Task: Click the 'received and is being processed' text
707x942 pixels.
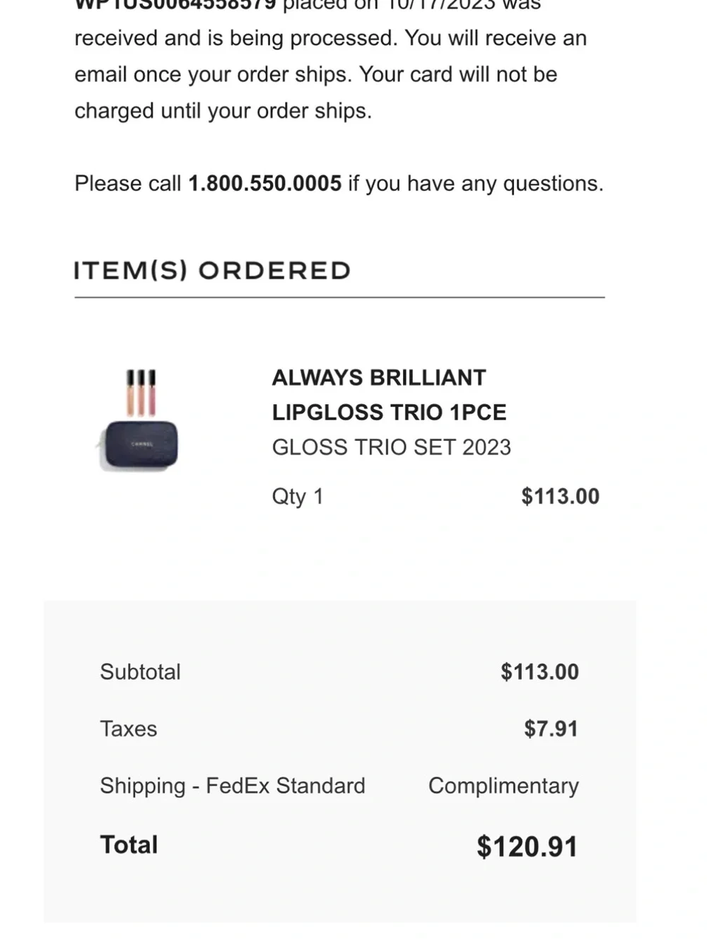Action: pyautogui.click(x=235, y=38)
